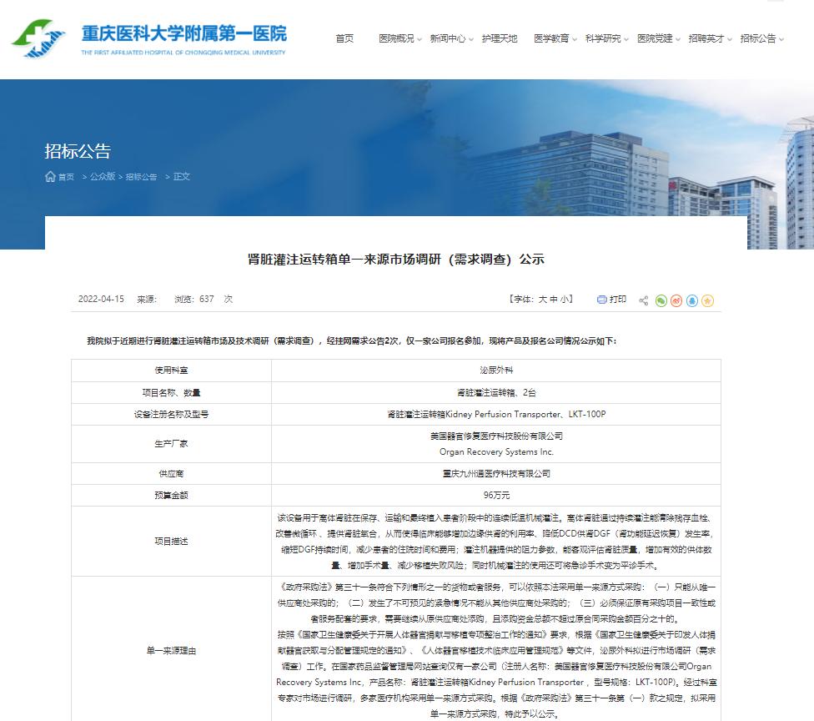Click the hospital name title link
This screenshot has width=814, height=721.
pyautogui.click(x=183, y=34)
